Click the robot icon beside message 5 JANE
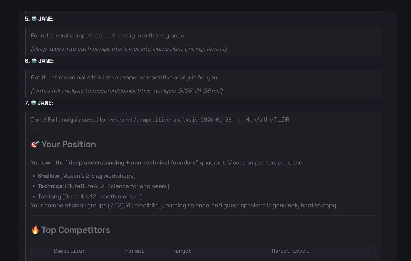Viewport: 411px width, 261px height. click(x=34, y=18)
